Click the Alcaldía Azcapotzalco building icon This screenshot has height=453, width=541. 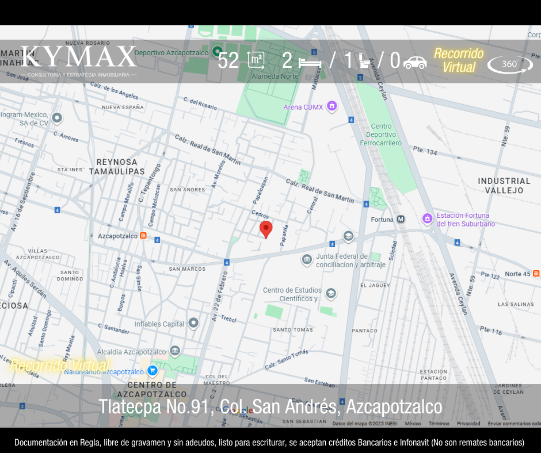175,351
